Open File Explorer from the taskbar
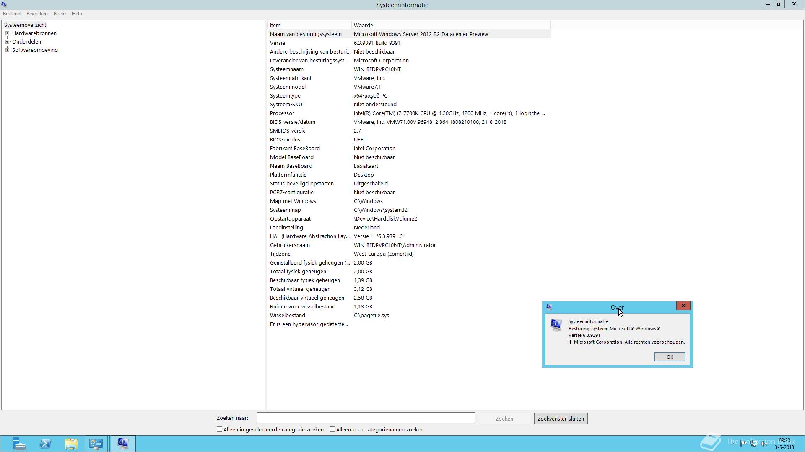805x452 pixels. pos(71,444)
